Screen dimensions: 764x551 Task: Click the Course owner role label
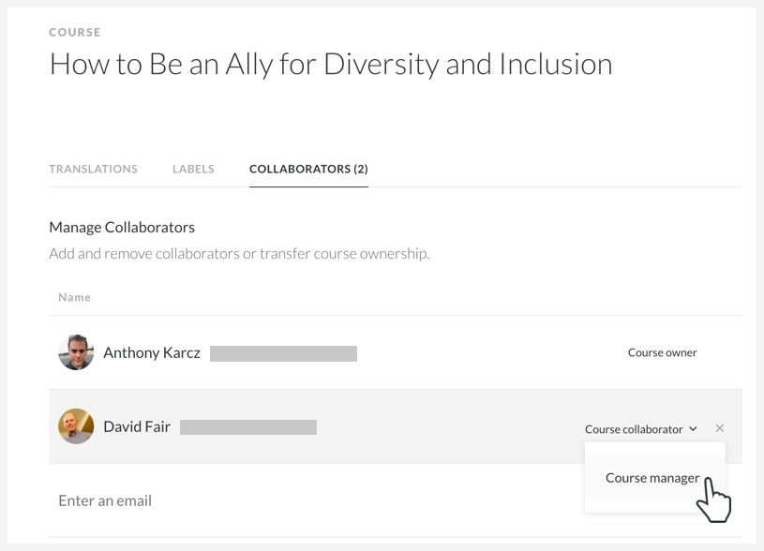pyautogui.click(x=662, y=353)
